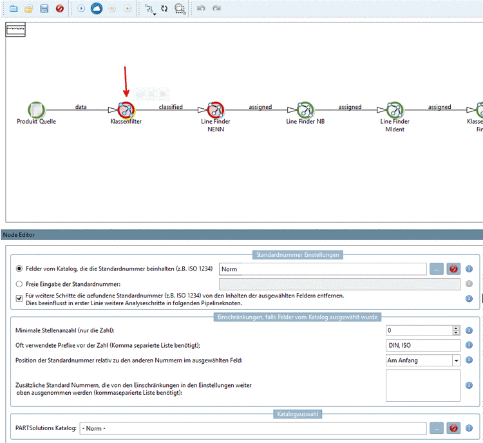Open an existing pipeline file
Viewport: 483px width, 443px height.
(x=28, y=8)
